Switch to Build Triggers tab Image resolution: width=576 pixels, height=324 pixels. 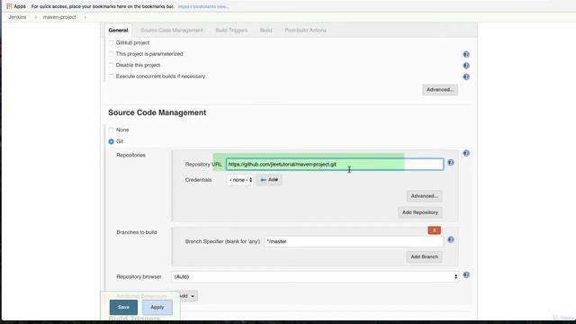coord(231,30)
